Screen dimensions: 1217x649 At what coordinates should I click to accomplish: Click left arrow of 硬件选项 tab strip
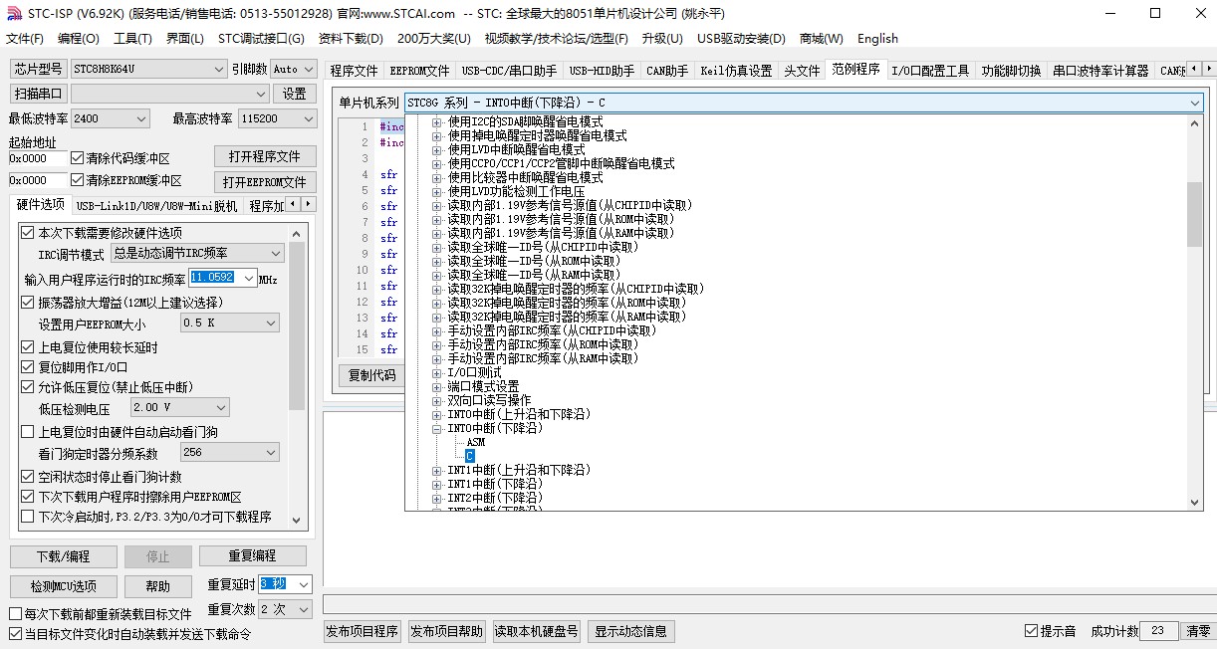(295, 204)
